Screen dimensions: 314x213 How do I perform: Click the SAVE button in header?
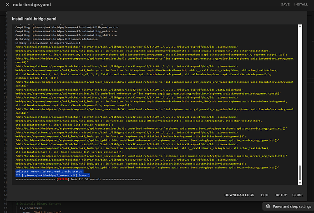(x=285, y=5)
